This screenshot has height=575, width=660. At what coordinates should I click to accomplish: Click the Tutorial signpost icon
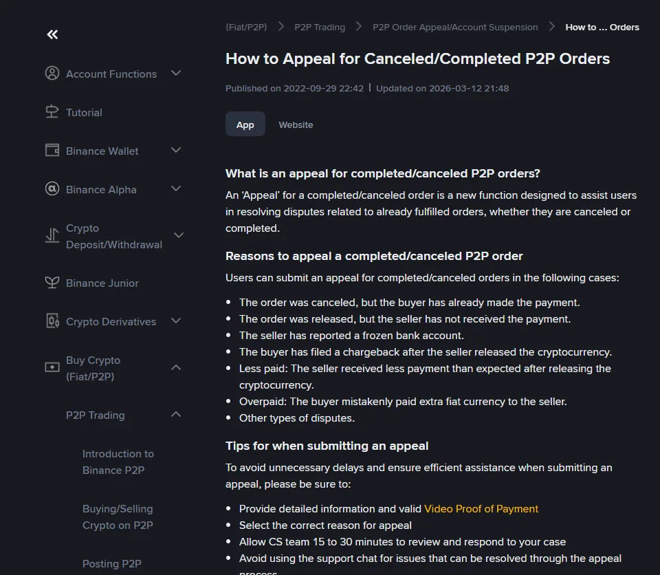click(x=52, y=112)
